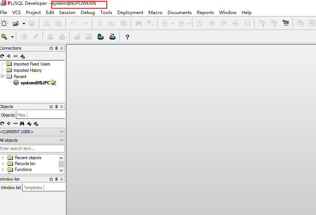Open the Session menu

[67, 13]
